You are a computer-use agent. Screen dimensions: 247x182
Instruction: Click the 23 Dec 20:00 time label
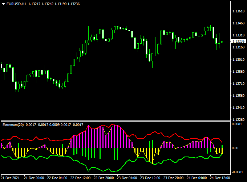tap(173, 178)
